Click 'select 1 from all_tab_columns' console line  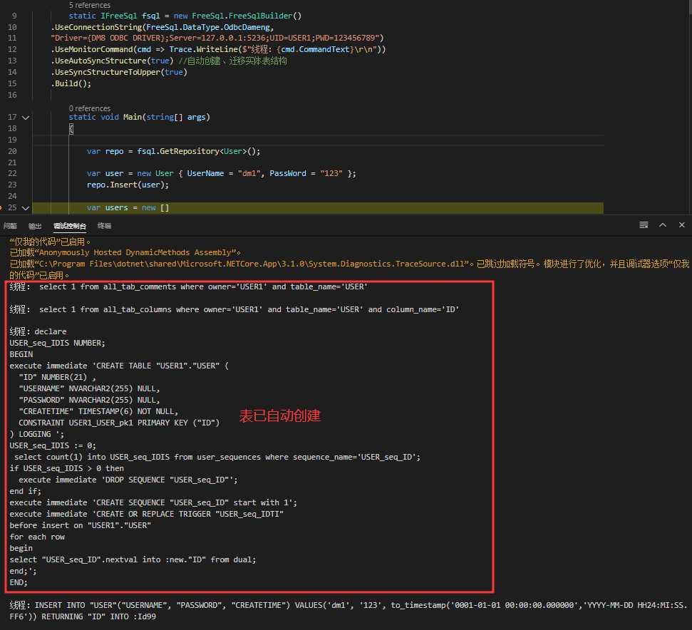(x=234, y=310)
